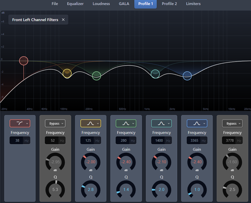Click the 280 Hz frequency field

point(126,140)
